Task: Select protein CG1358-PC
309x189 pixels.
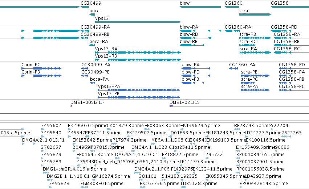Action: coord(294,90)
